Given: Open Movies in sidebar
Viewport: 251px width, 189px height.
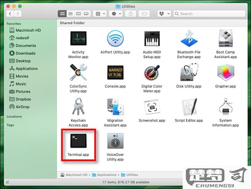Looking at the screenshot, I should click(x=19, y=76).
